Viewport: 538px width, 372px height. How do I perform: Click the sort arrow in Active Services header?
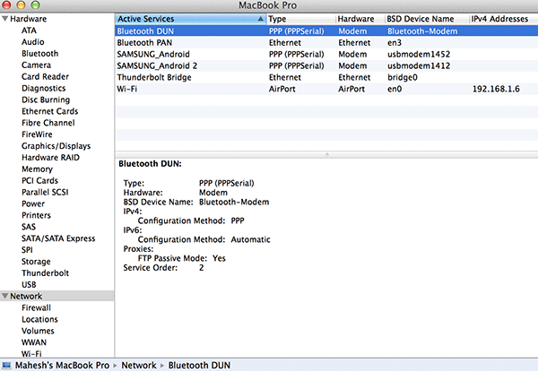point(261,18)
